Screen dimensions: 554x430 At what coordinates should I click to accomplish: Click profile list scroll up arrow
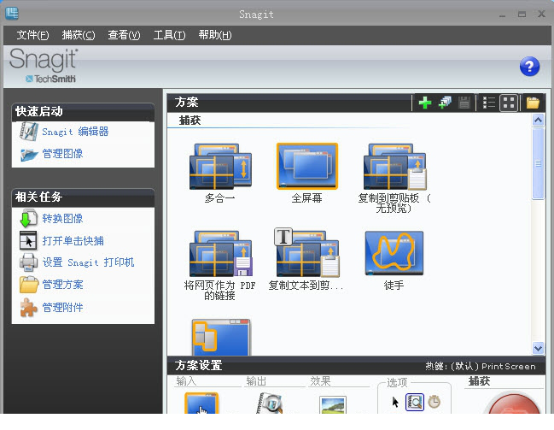538,121
